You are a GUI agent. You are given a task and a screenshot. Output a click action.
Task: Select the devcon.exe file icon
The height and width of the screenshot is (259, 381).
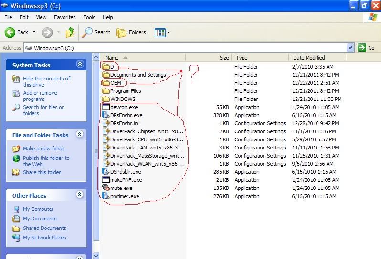pos(106,107)
